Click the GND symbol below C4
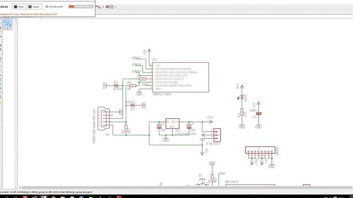This screenshot has height=198, width=353. pyautogui.click(x=258, y=127)
